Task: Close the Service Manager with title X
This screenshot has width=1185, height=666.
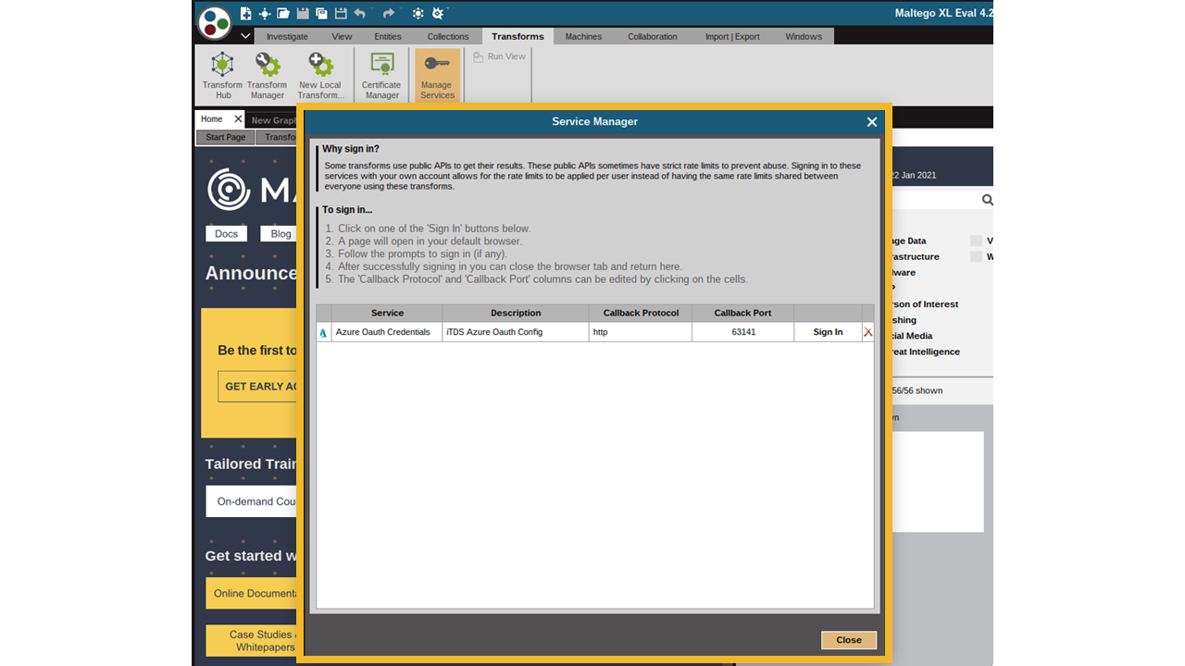Action: 871,122
